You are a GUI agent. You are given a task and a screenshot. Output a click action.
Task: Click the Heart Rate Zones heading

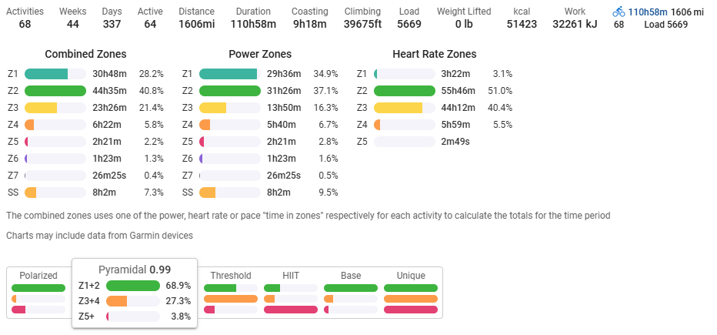[x=434, y=54]
